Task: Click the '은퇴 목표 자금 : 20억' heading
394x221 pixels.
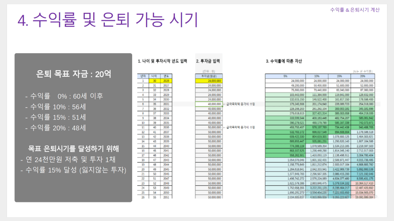Action: (x=73, y=74)
